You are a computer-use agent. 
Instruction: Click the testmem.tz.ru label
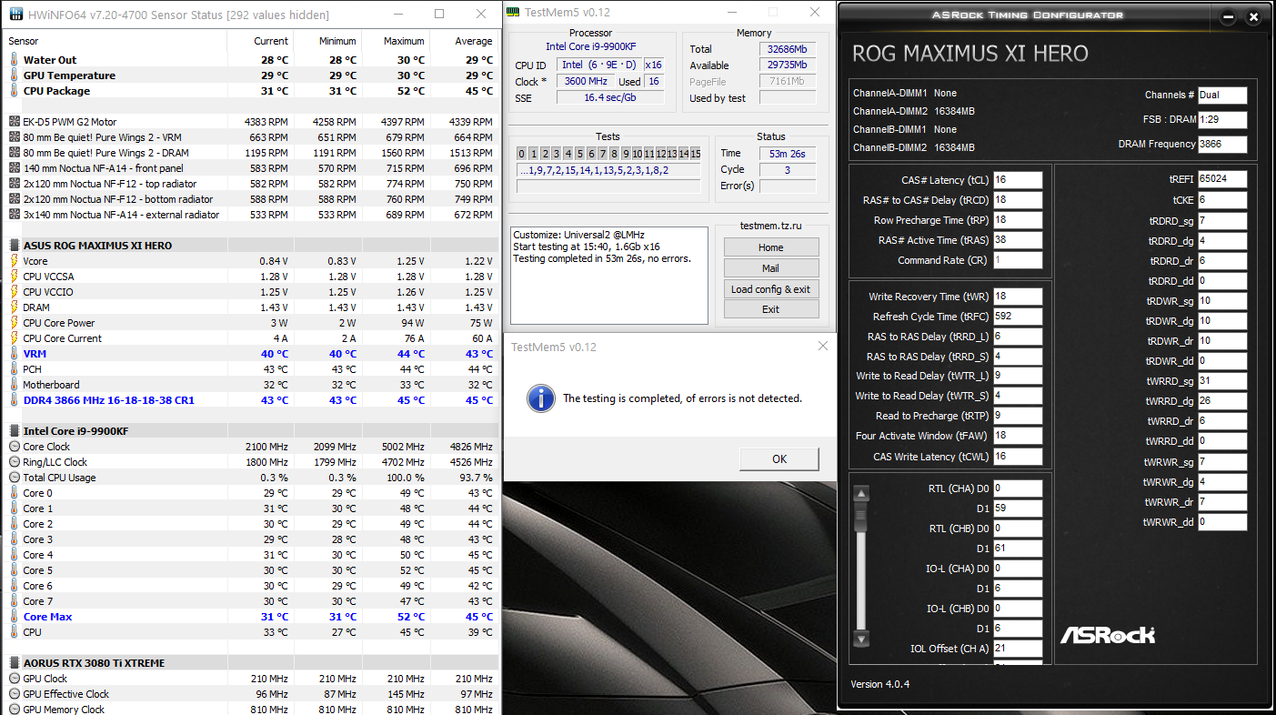point(771,227)
